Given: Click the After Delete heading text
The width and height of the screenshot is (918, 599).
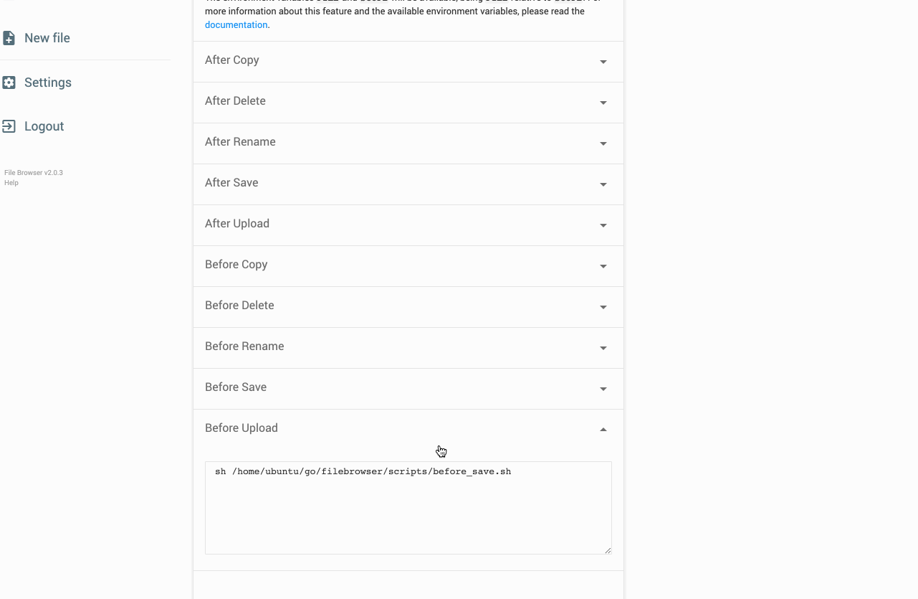Looking at the screenshot, I should click(x=235, y=101).
